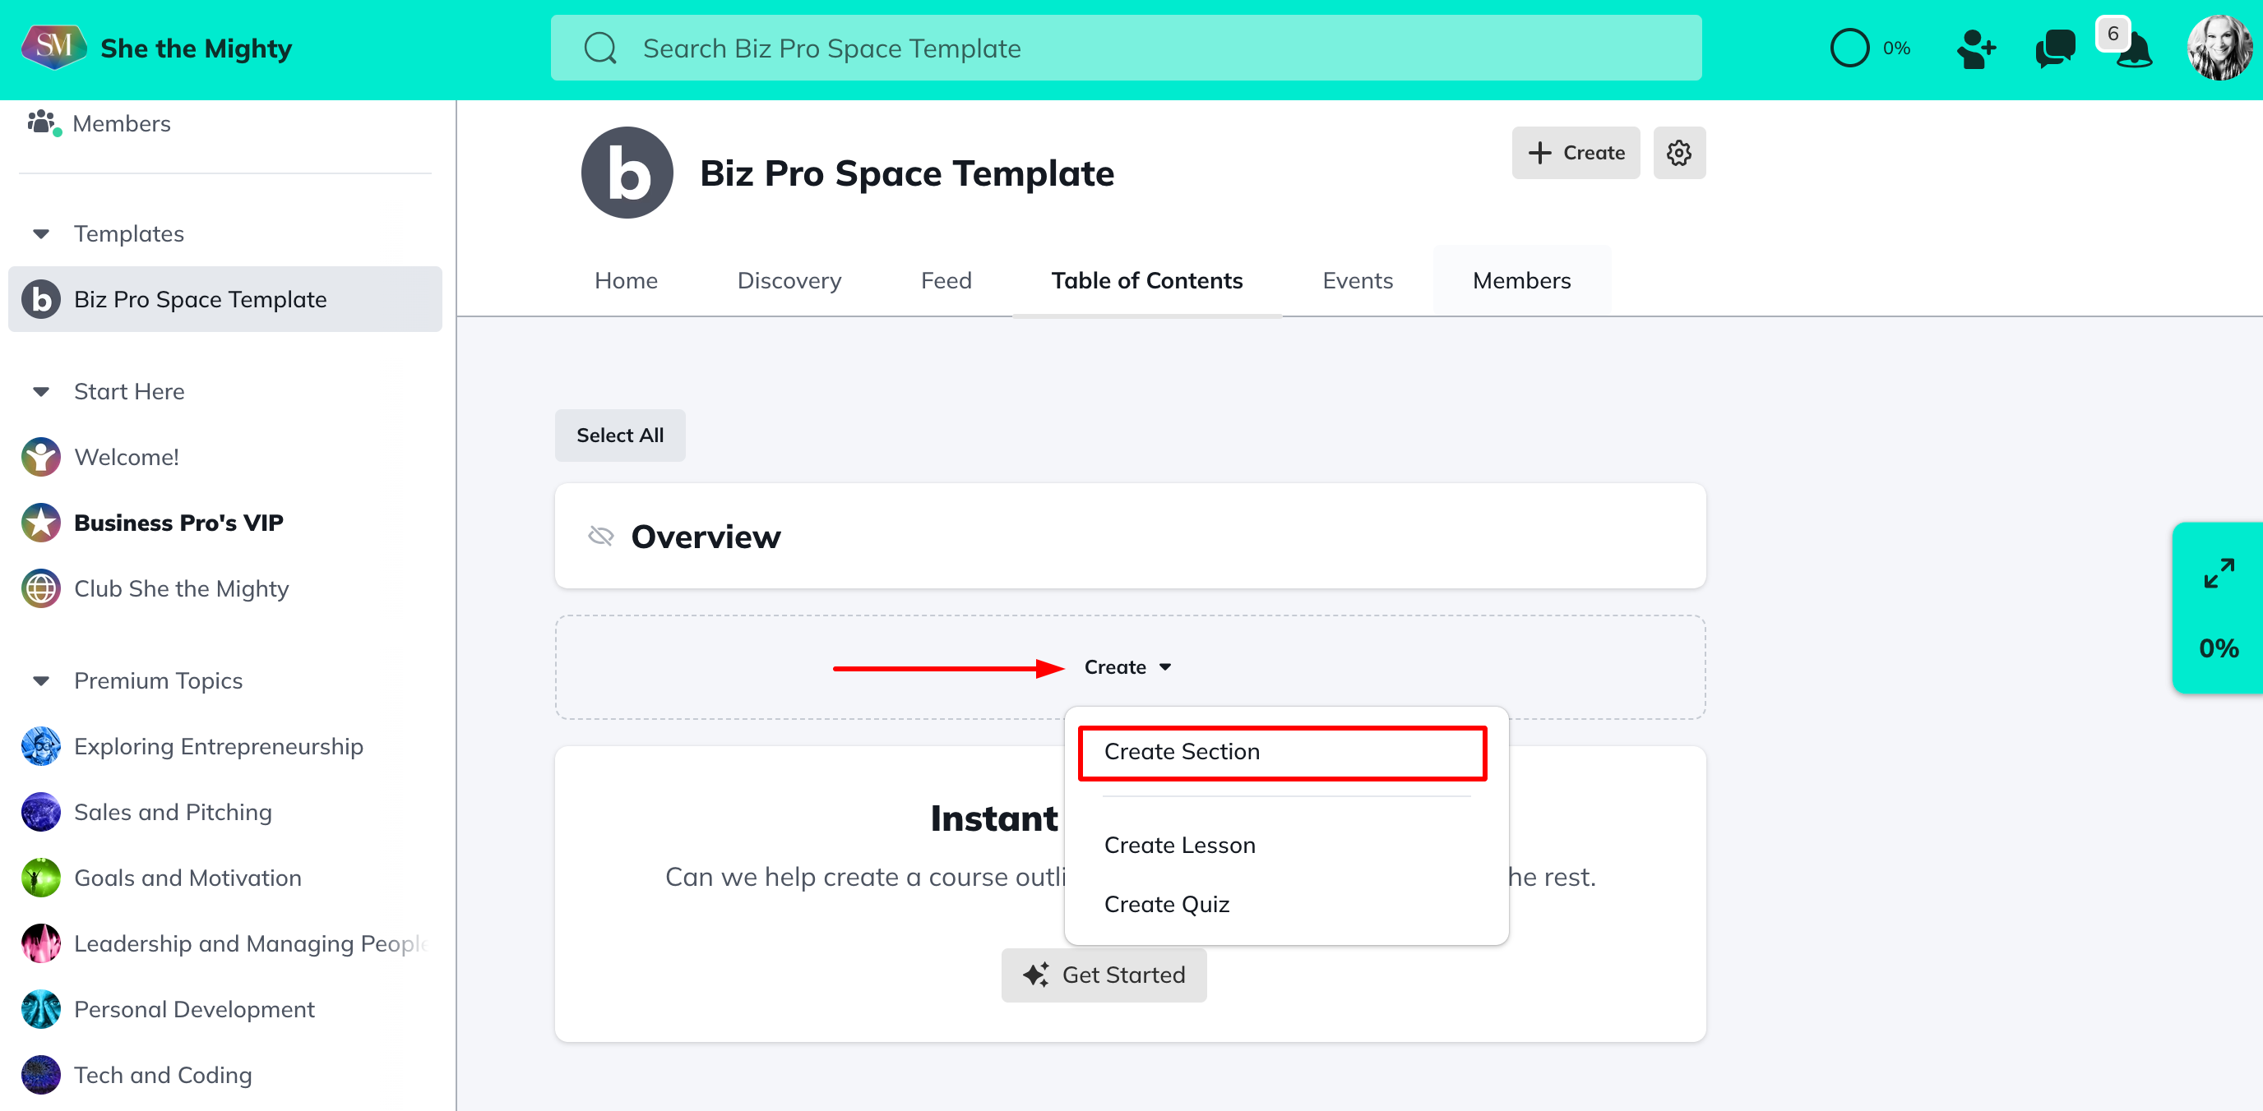Switch to the Events tab
The image size is (2263, 1111).
pos(1358,281)
